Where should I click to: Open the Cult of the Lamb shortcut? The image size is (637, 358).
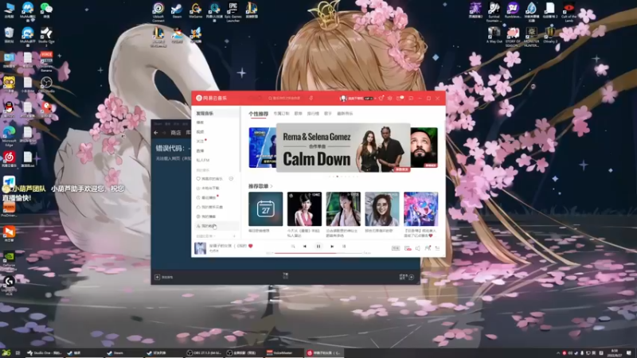point(569,12)
